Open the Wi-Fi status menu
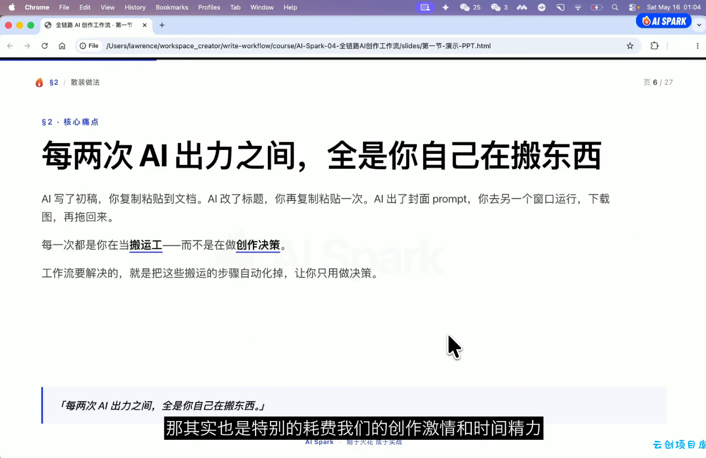The height and width of the screenshot is (458, 706). click(577, 7)
